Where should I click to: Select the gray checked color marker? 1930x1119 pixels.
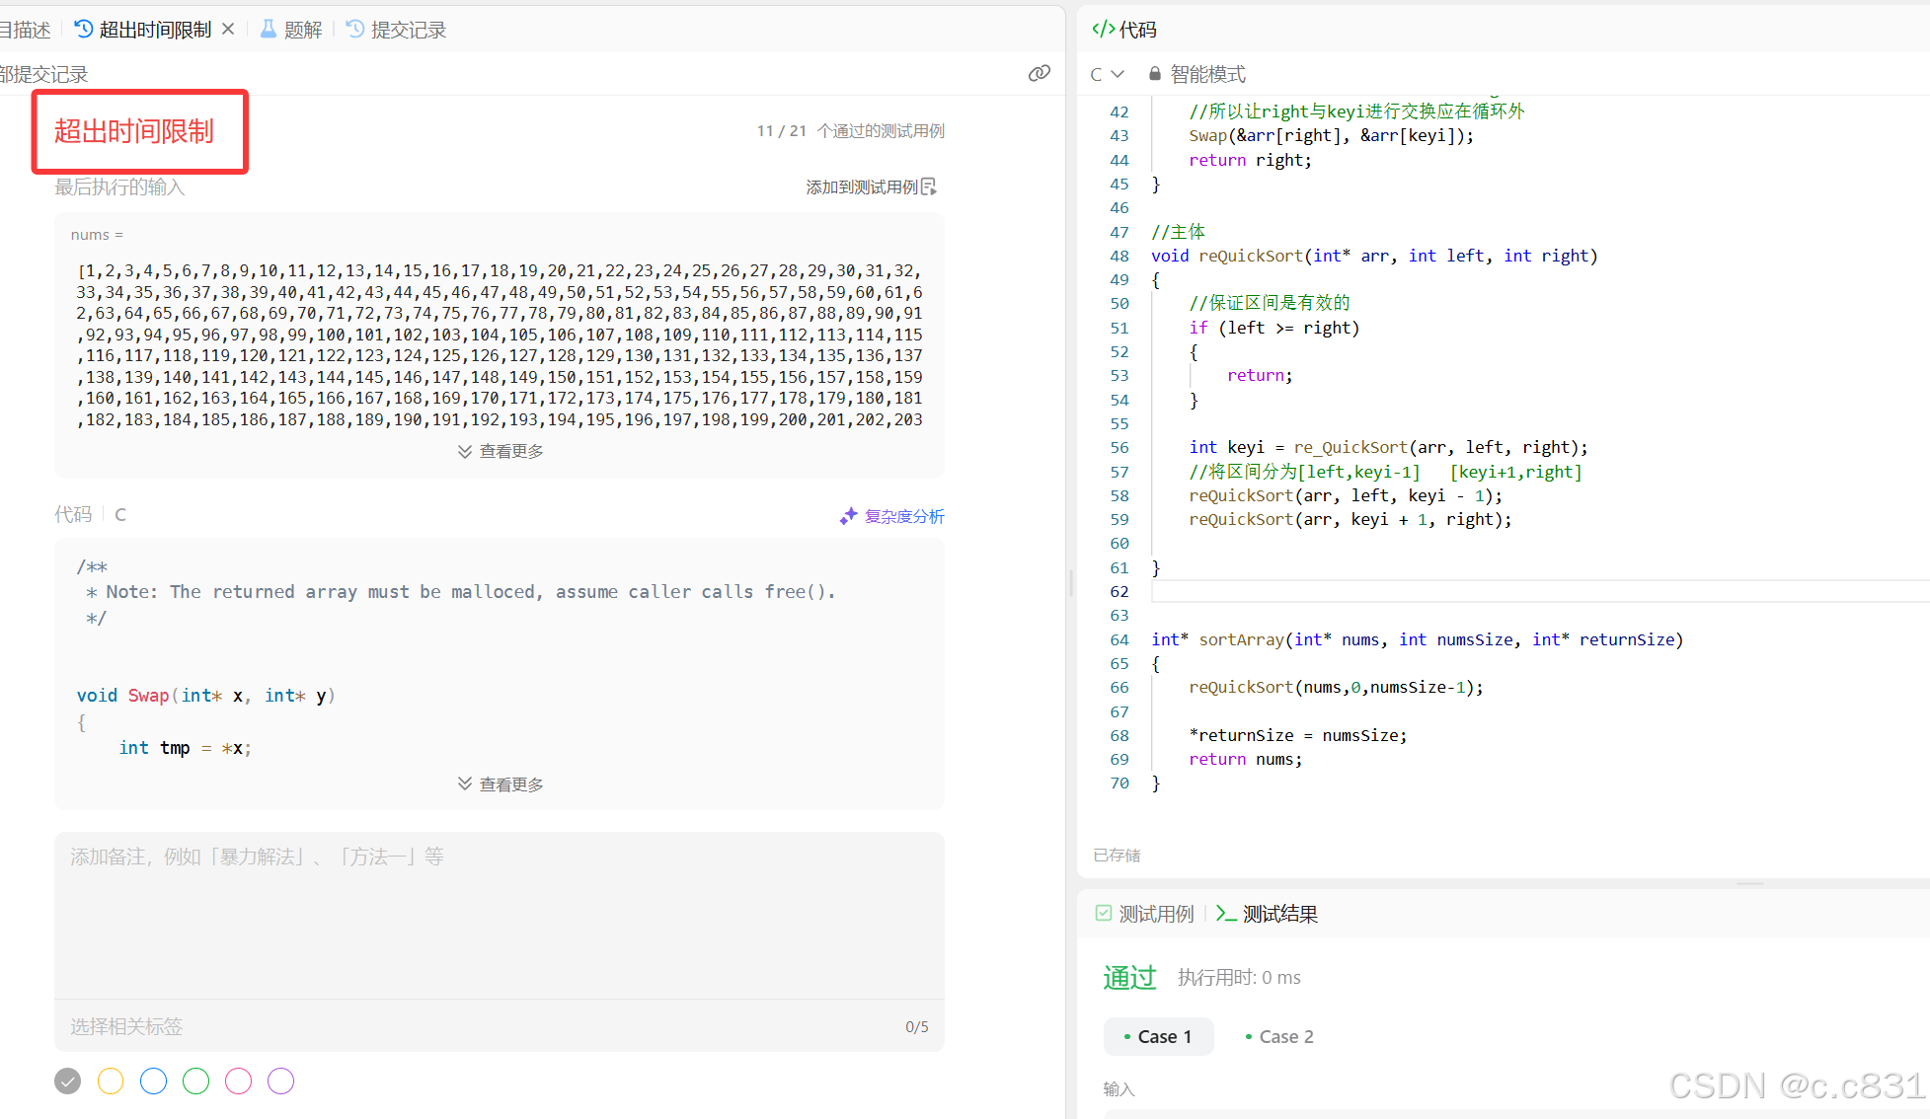67,1082
